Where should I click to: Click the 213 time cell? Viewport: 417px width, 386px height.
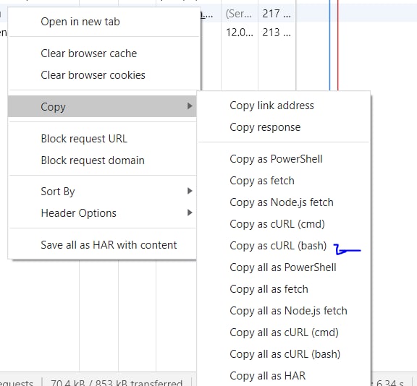point(277,33)
